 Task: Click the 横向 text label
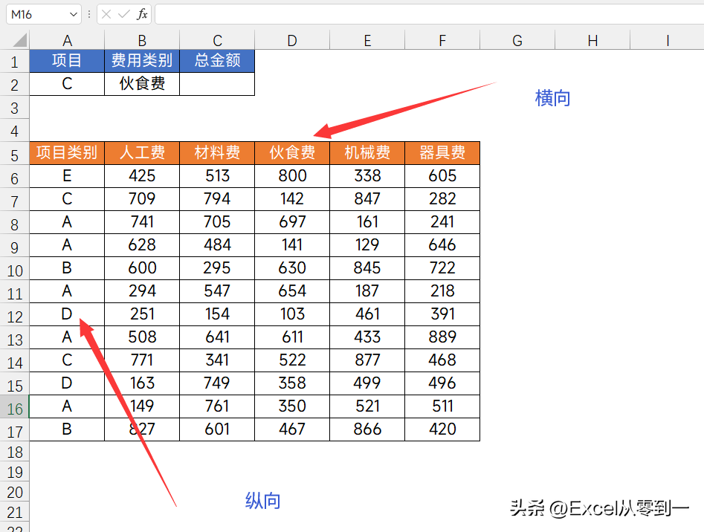552,98
